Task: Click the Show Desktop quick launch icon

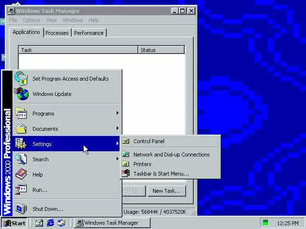Action: [x=39, y=223]
